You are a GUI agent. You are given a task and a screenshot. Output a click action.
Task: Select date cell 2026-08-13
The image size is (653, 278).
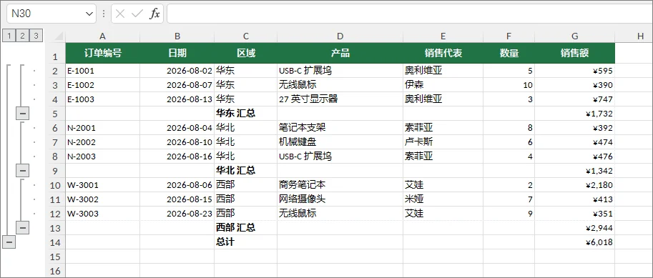177,99
